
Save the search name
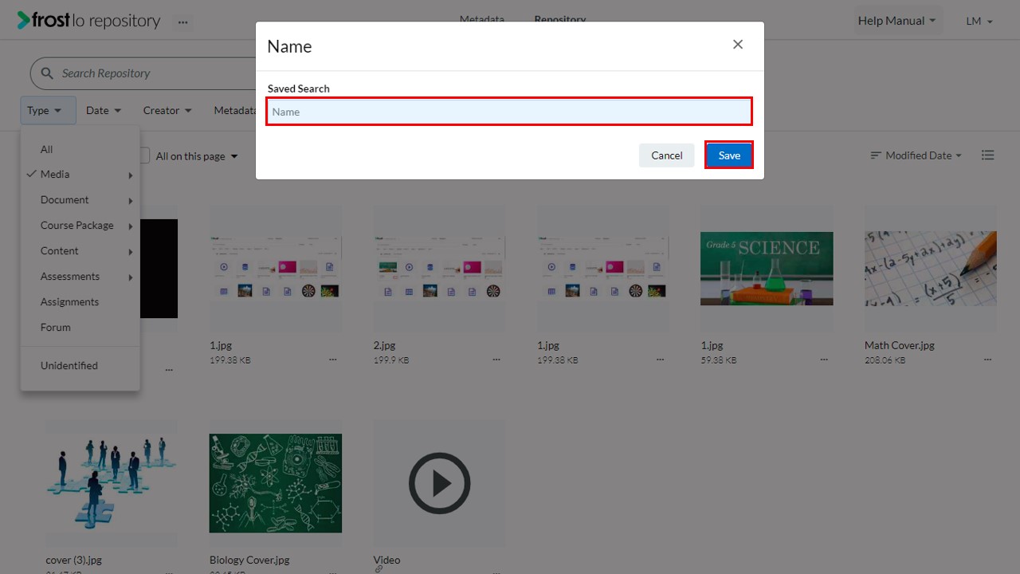tap(729, 155)
